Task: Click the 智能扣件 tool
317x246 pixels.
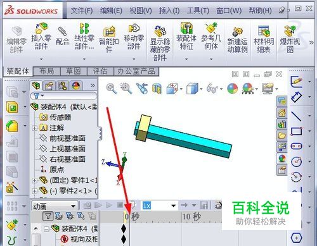Action: tap(109, 39)
